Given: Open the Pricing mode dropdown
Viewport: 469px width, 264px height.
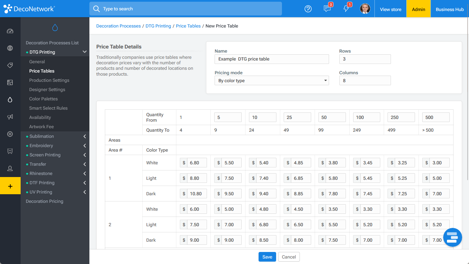Looking at the screenshot, I should coord(272,80).
